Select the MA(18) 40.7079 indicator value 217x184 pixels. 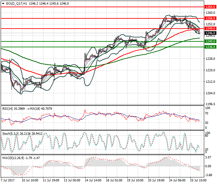(41, 109)
